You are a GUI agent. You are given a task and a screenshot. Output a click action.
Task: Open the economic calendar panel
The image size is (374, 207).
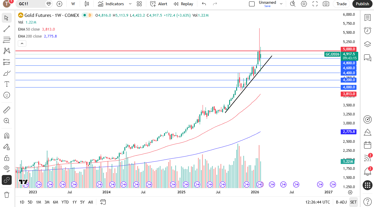click(x=368, y=145)
